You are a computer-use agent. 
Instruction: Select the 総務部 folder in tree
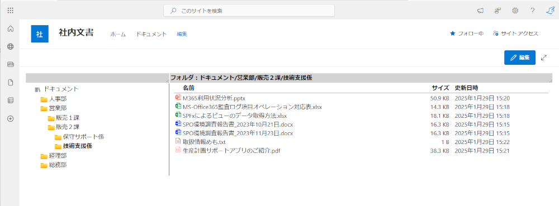pyautogui.click(x=58, y=165)
